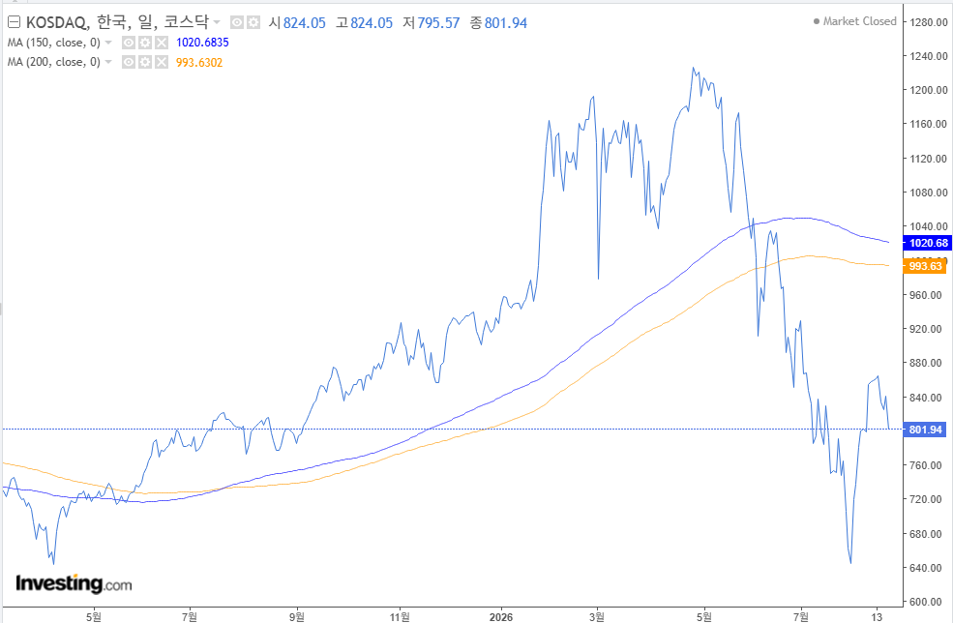This screenshot has height=623, width=953.
Task: Click the closing price 801.94 in the header
Action: [x=506, y=23]
